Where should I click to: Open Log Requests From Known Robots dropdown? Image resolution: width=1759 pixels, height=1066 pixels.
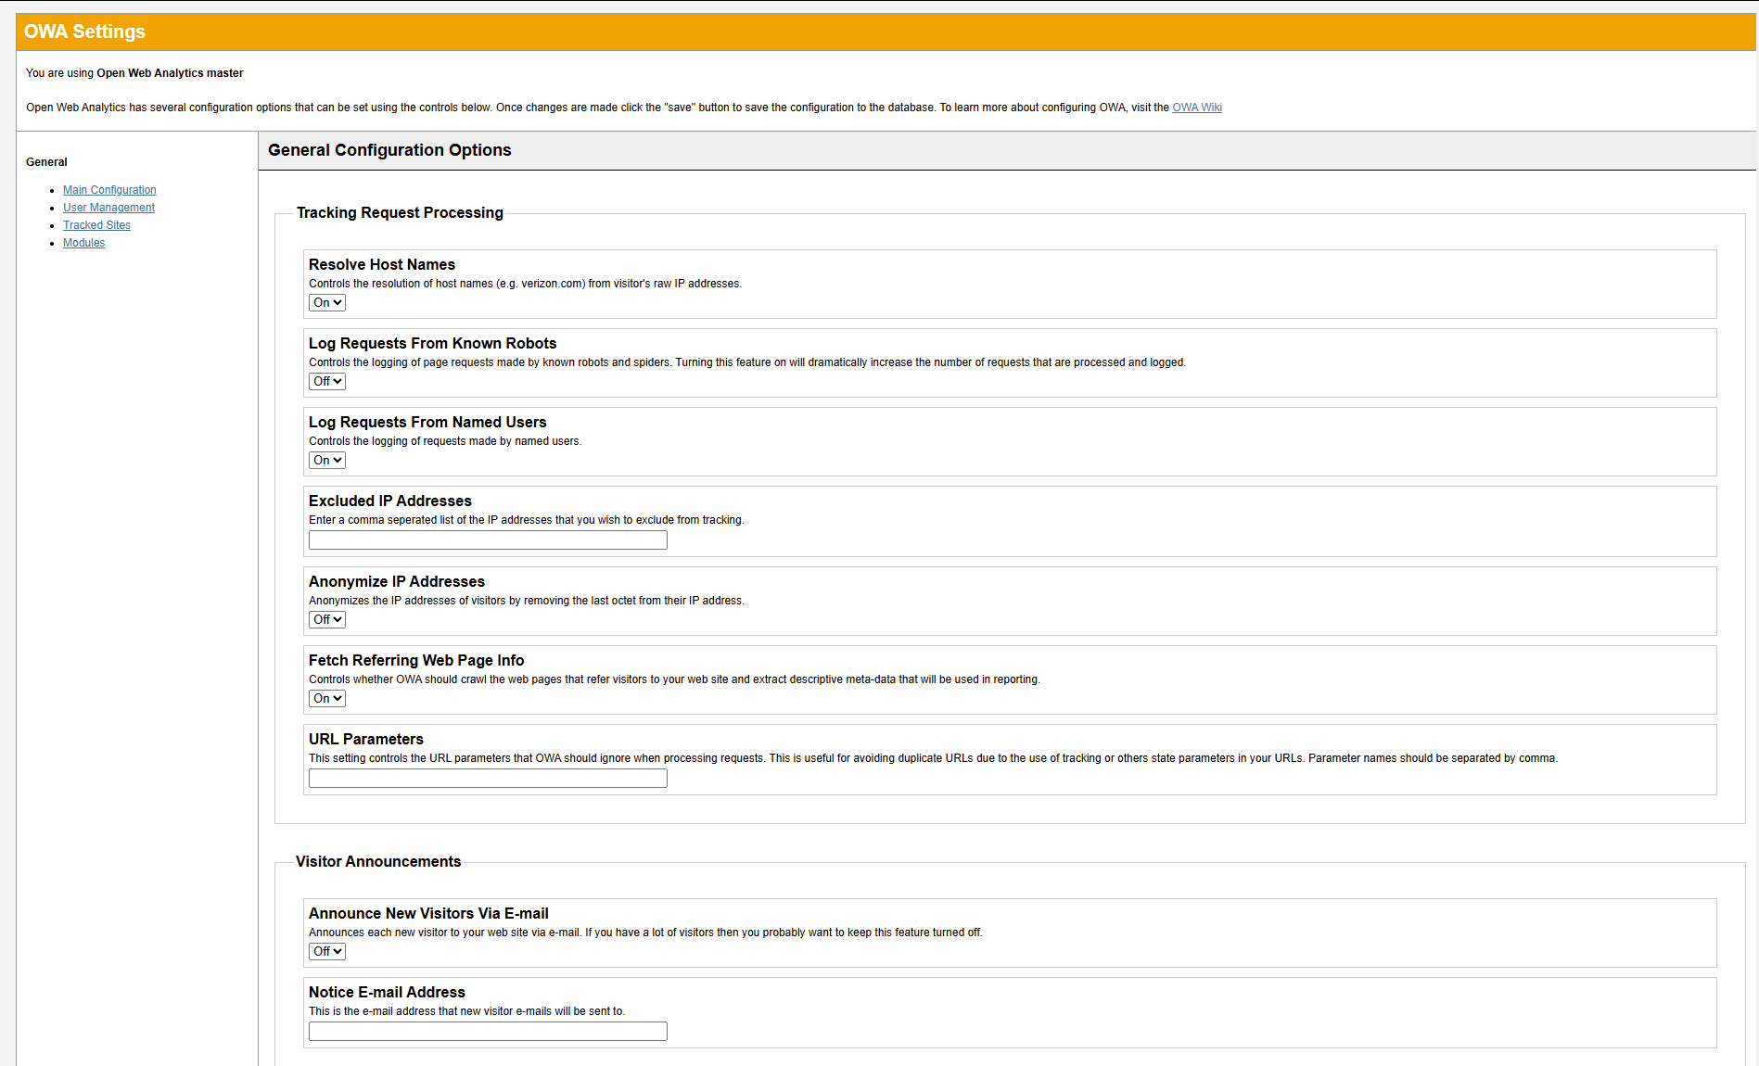tap(327, 382)
